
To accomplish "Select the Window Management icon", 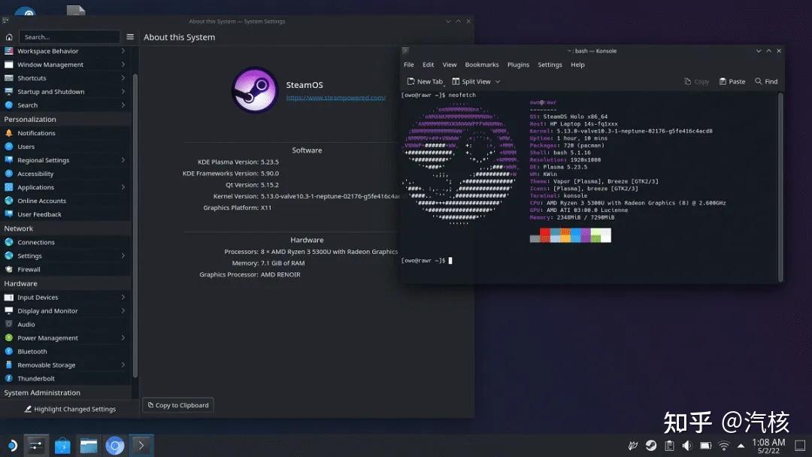I will 9,65.
